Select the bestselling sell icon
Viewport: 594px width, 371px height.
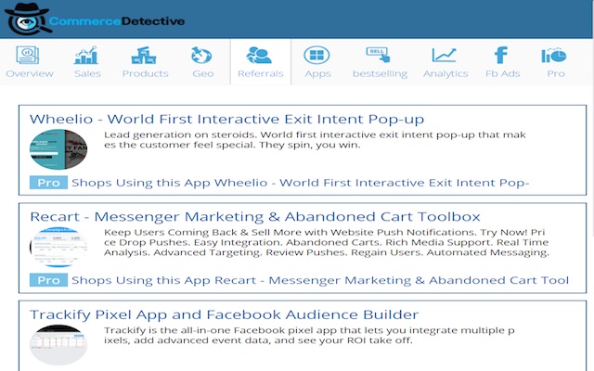click(378, 55)
